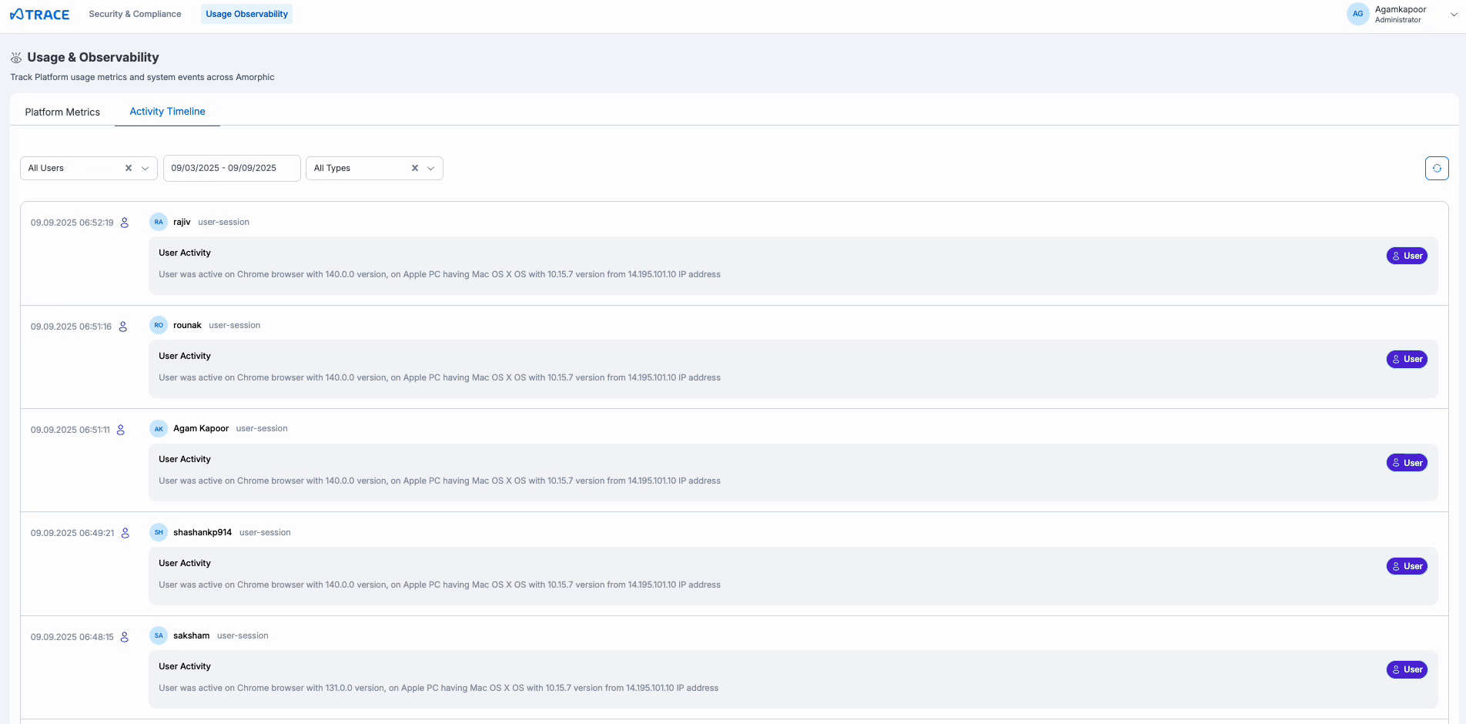Click the eye icon beside Usage & Observability heading

15,57
